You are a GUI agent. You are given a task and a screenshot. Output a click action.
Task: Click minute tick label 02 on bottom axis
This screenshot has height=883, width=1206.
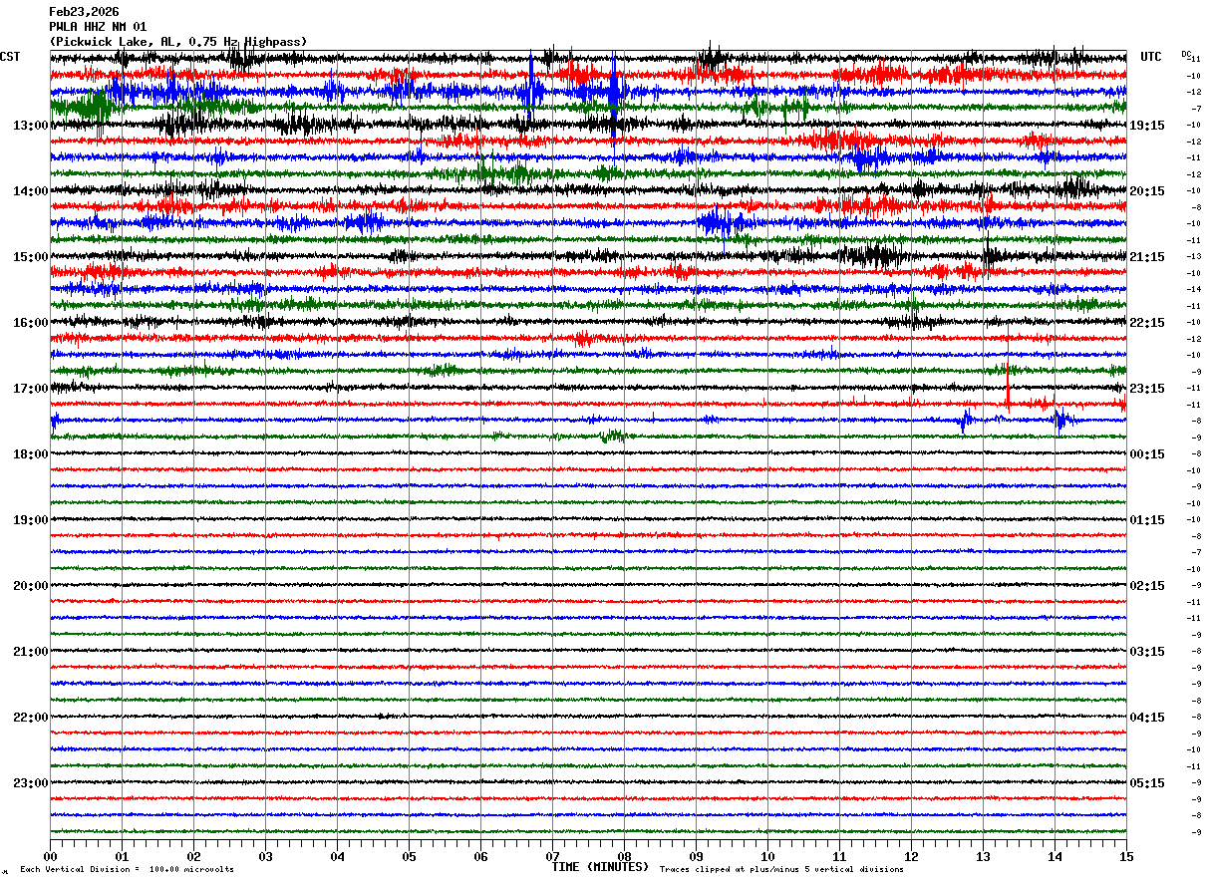(193, 856)
